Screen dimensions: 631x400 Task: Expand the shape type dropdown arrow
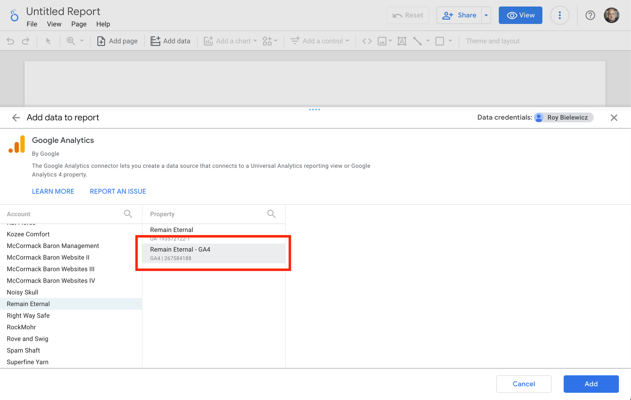[450, 41]
